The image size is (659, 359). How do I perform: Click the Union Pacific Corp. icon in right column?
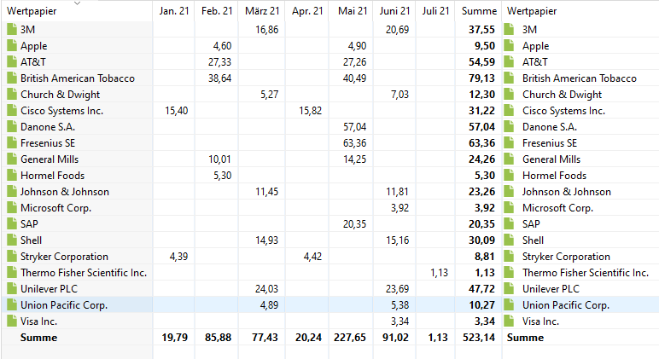click(x=509, y=305)
